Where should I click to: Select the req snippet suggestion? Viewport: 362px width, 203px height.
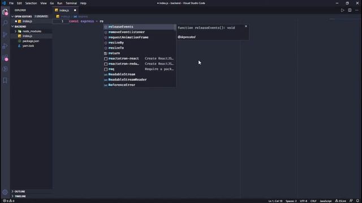tap(140, 69)
